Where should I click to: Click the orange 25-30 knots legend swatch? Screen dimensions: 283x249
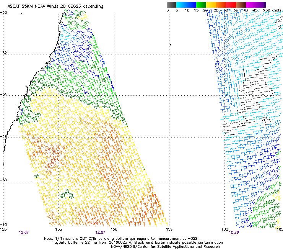point(221,5)
